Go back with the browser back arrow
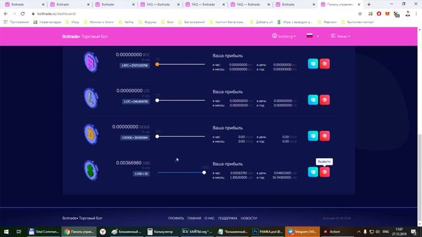422x237 pixels. tap(6, 13)
